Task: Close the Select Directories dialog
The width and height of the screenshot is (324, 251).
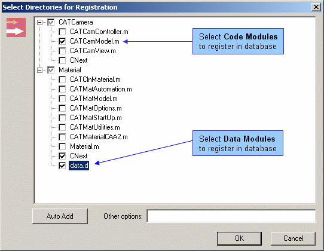Action: [316, 7]
